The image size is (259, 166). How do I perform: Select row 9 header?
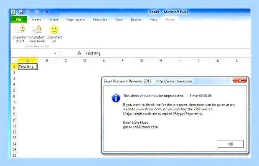pyautogui.click(x=14, y=114)
